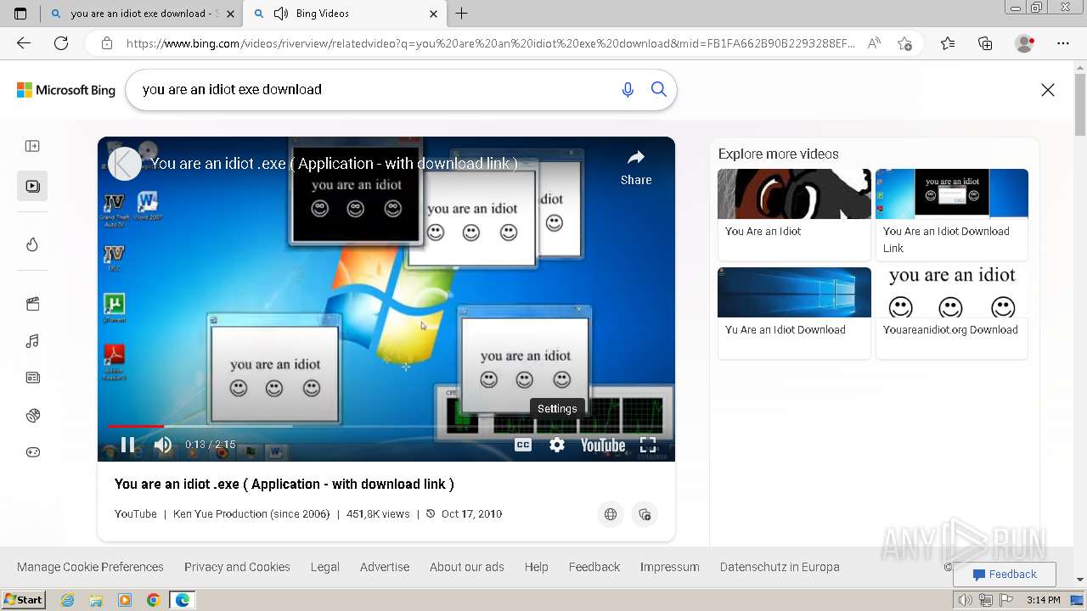Pause the video
Image resolution: width=1087 pixels, height=611 pixels.
[127, 445]
